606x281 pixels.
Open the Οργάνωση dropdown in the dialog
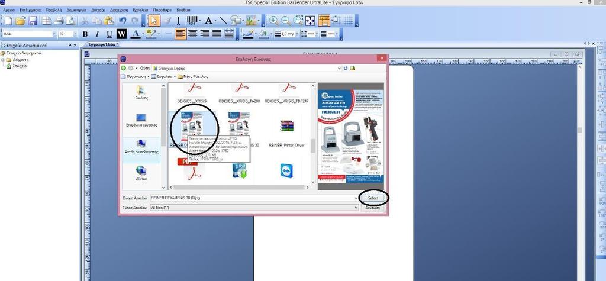(135, 76)
